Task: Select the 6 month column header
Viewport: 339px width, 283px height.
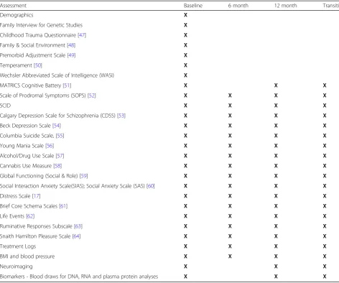Action: [x=238, y=6]
